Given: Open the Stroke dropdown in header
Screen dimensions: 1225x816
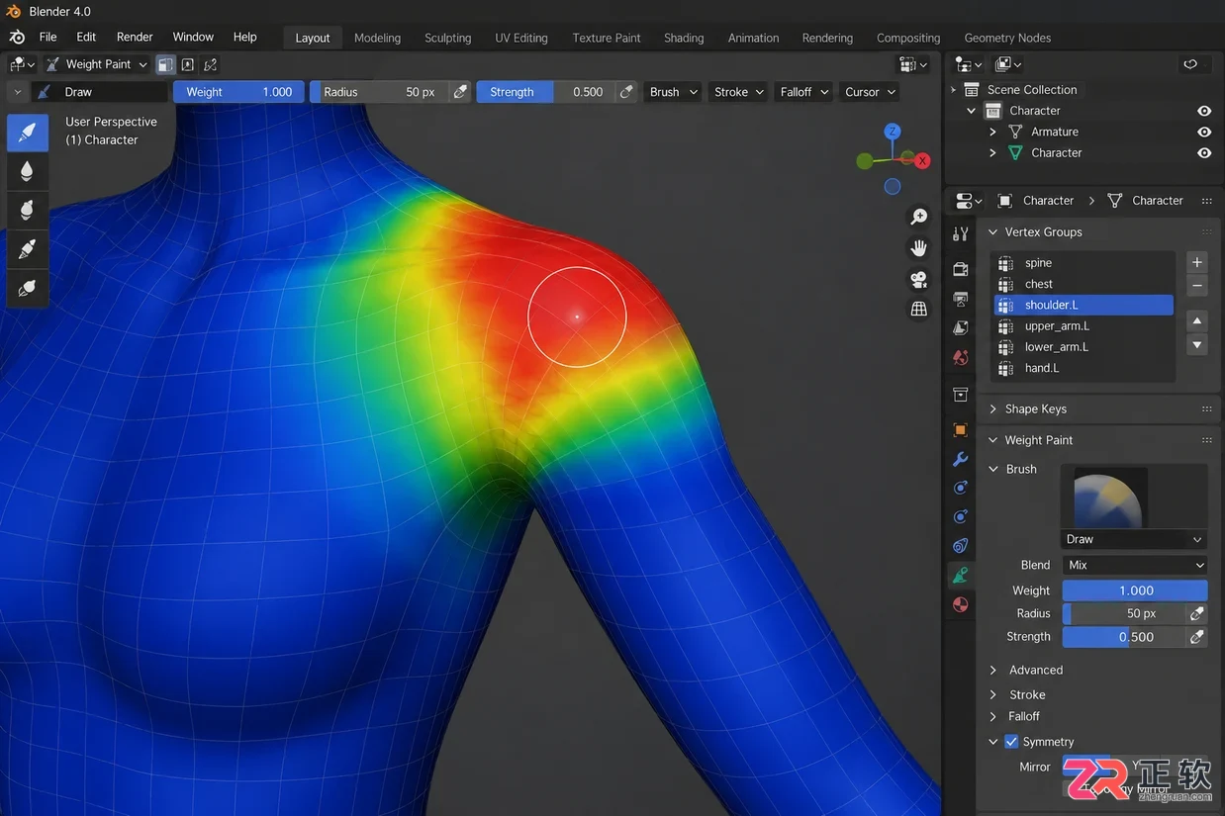Looking at the screenshot, I should coord(738,92).
